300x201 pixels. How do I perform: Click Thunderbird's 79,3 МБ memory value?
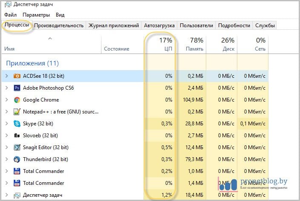[194, 159]
